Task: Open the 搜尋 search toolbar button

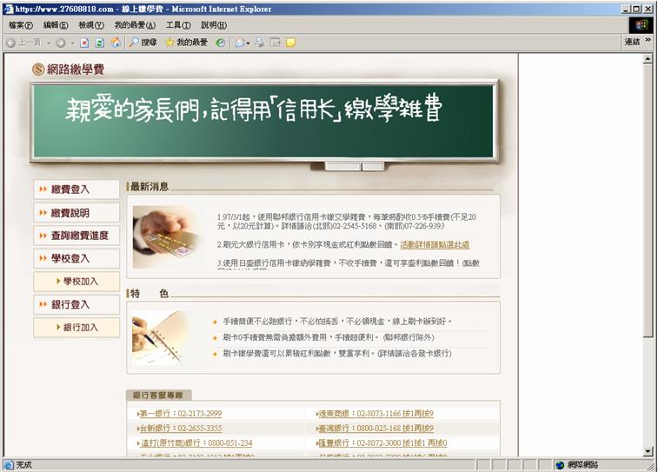Action: point(143,42)
